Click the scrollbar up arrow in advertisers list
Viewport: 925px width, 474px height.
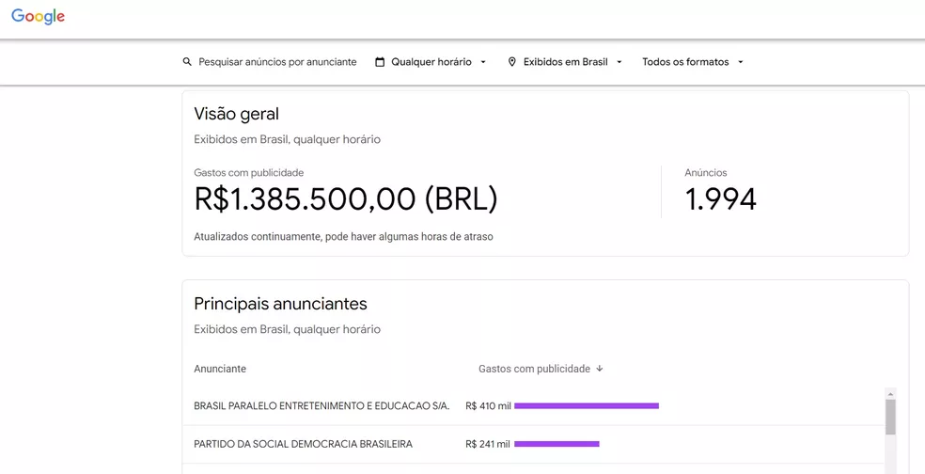point(890,393)
